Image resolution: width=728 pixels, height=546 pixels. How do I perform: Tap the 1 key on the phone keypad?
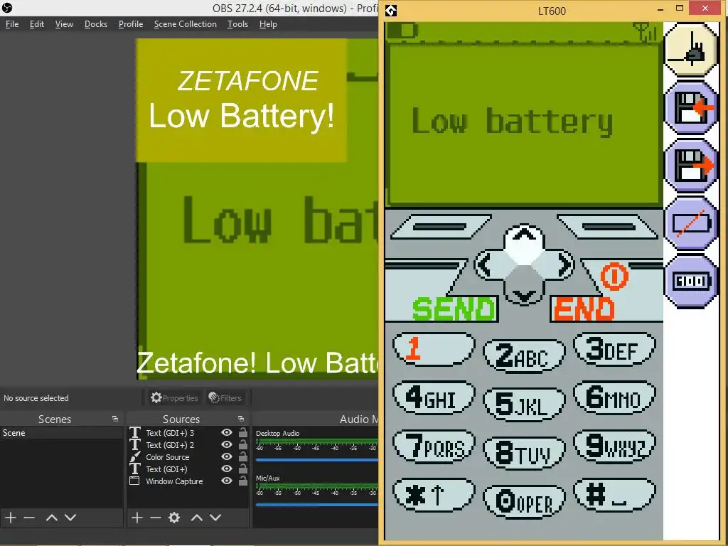click(434, 349)
